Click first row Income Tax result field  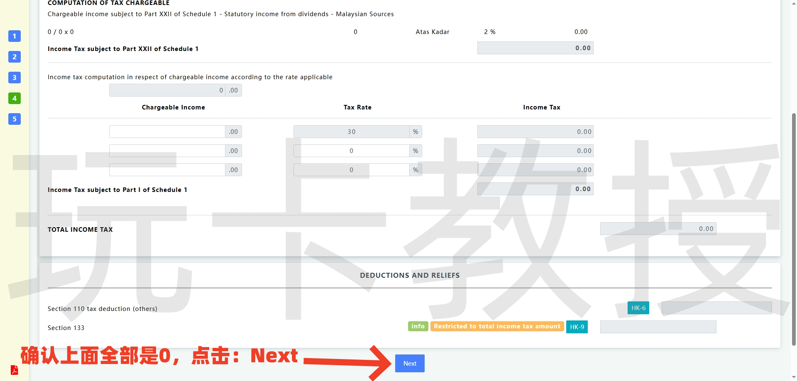[x=535, y=132]
